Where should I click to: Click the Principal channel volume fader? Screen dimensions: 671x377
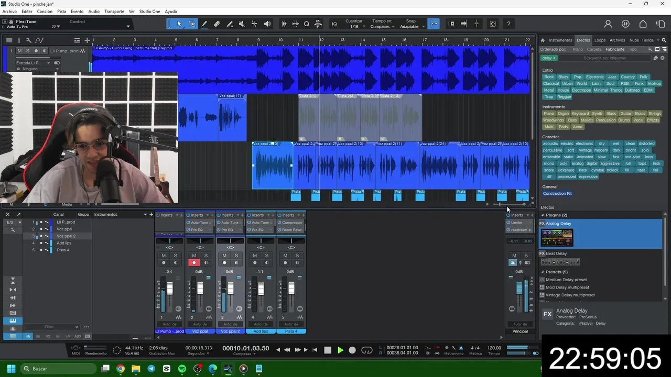[519, 289]
